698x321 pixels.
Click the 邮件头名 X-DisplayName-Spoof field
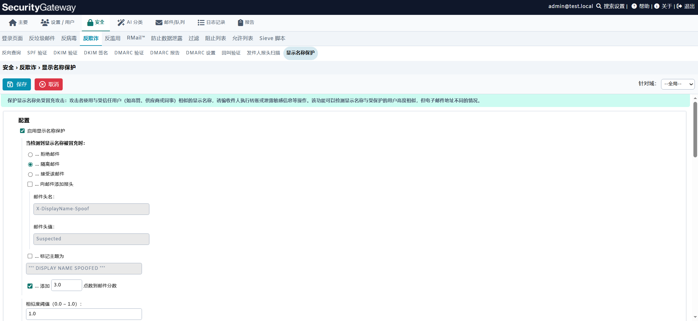tap(91, 209)
